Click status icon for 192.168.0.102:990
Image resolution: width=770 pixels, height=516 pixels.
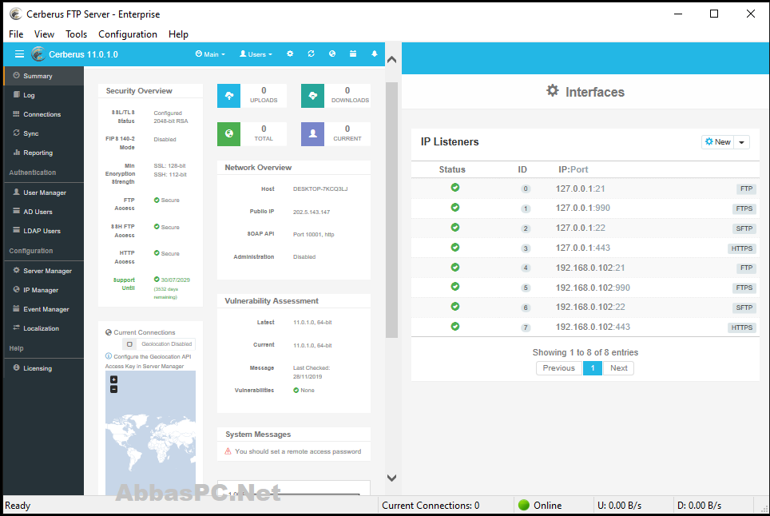(x=455, y=286)
